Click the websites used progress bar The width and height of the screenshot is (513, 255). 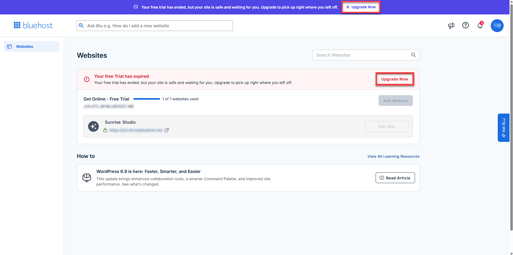click(x=146, y=99)
